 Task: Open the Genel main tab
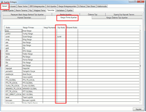(4, 6)
